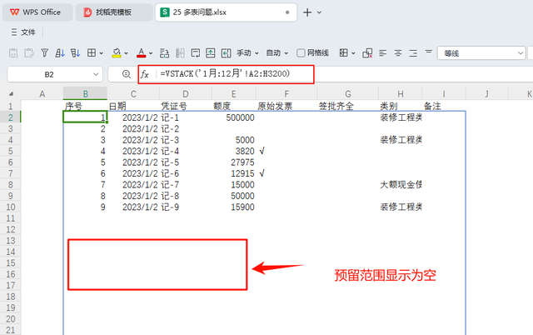Expand the fill color dropdown arrow
This screenshot has height=335, width=533.
(x=126, y=53)
